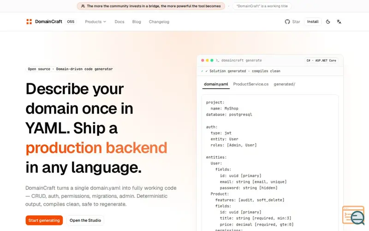Click "Solution generated · compiles clean" status line
Image resolution: width=369 pixels, height=231 pixels.
pos(245,71)
